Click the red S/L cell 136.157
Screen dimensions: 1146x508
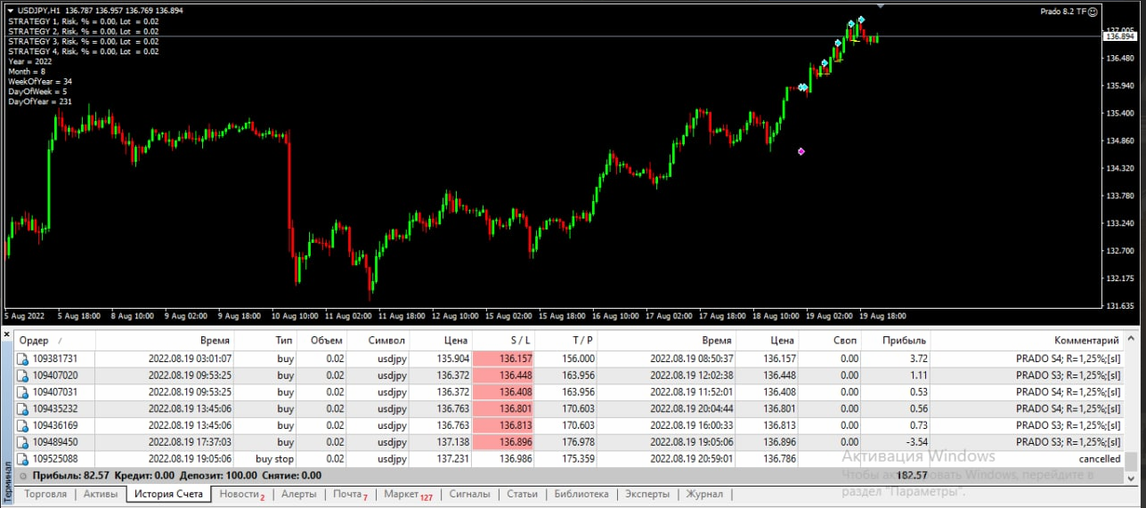[504, 359]
